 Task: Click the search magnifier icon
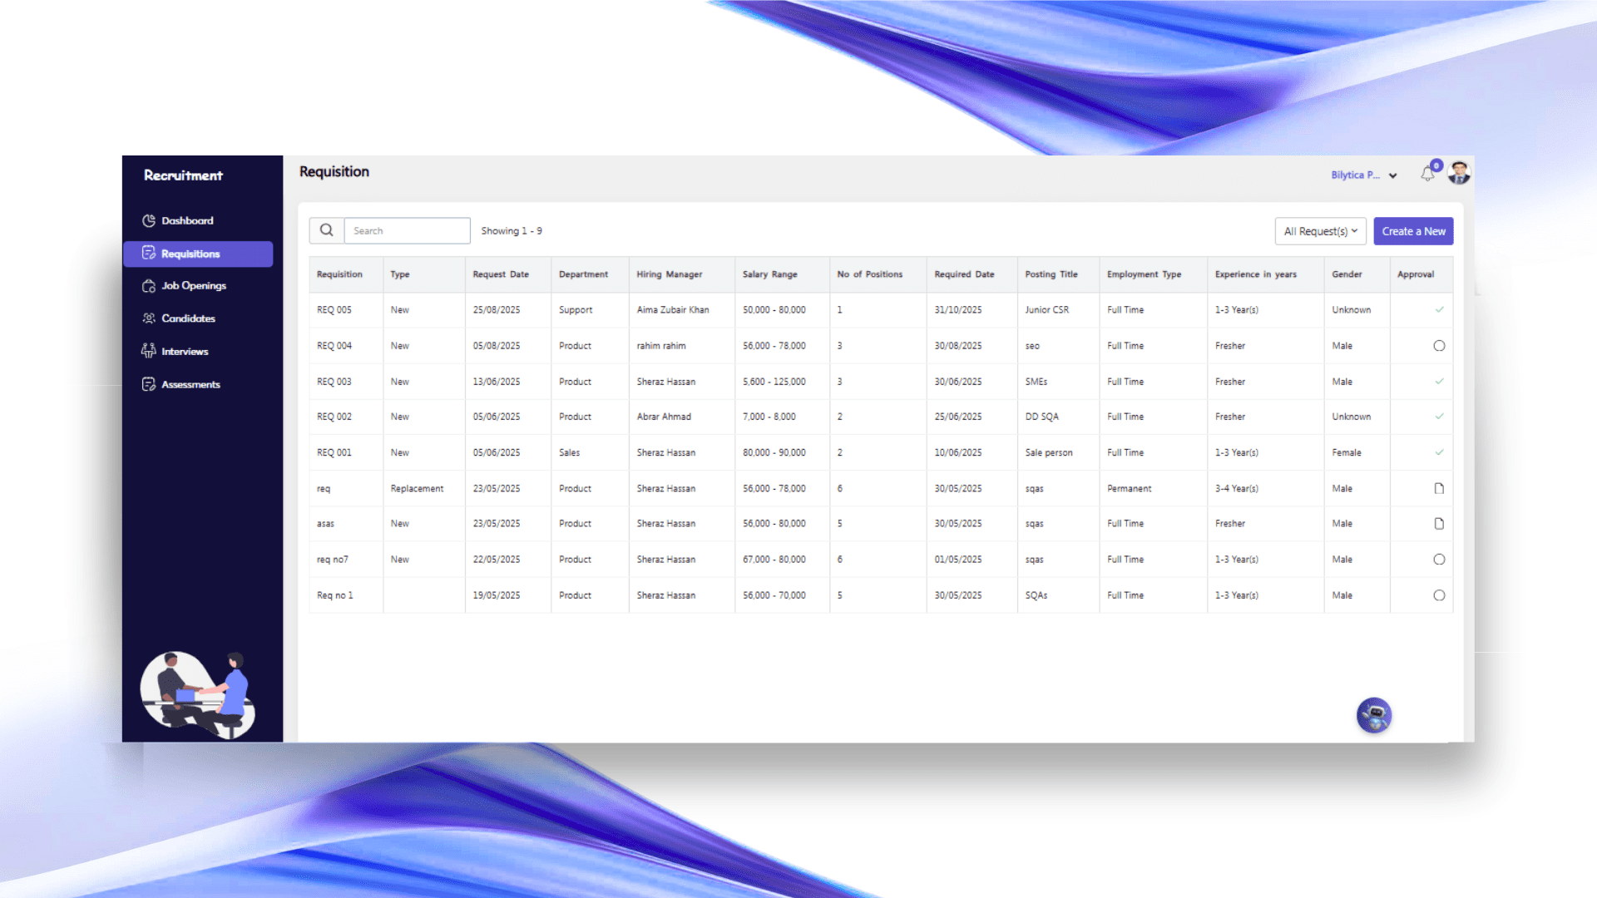327,230
